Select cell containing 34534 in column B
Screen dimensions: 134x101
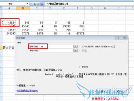[x=23, y=30]
